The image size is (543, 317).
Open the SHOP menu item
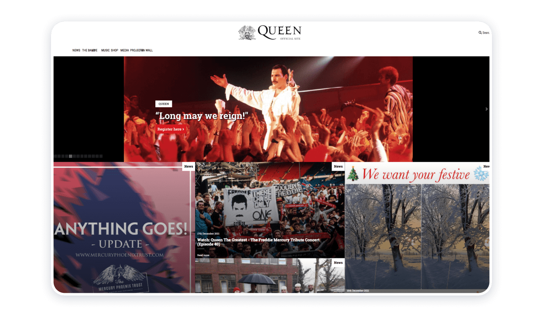click(115, 51)
